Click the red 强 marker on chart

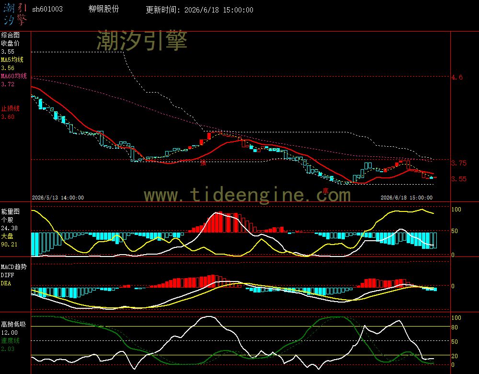[203, 163]
